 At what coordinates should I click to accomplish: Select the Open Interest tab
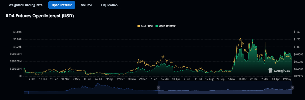[62, 5]
